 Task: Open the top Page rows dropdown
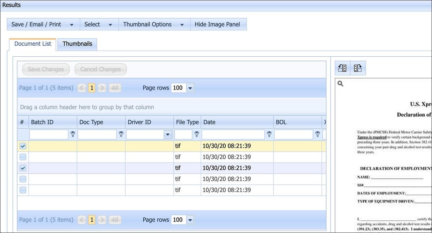(190, 88)
